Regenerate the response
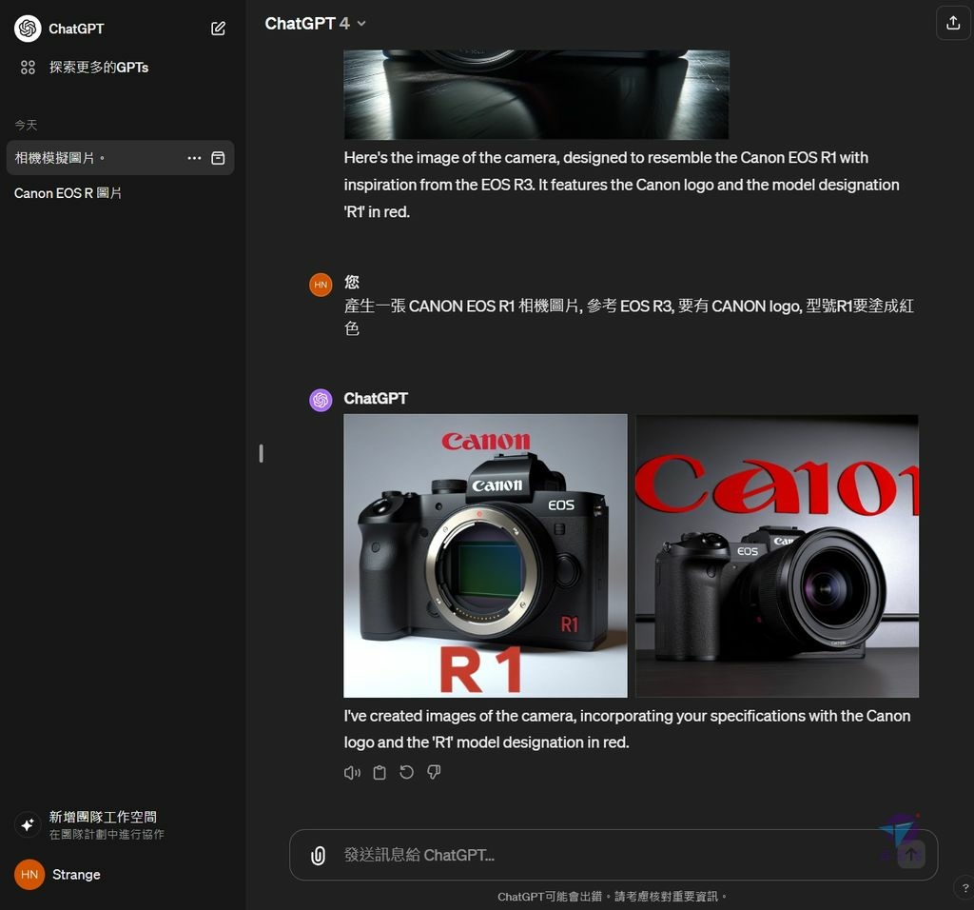Screen dimensions: 974x910 [407, 773]
